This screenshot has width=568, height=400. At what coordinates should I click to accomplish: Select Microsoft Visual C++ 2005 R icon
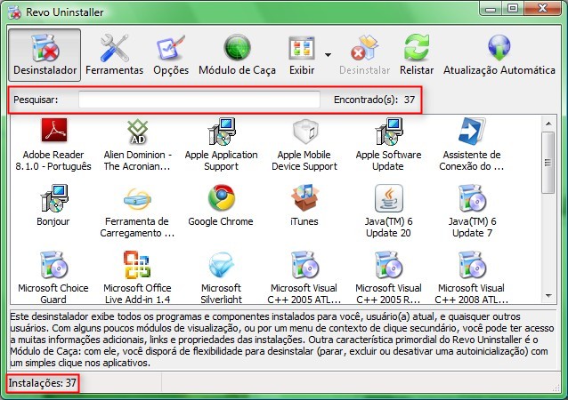pos(389,265)
